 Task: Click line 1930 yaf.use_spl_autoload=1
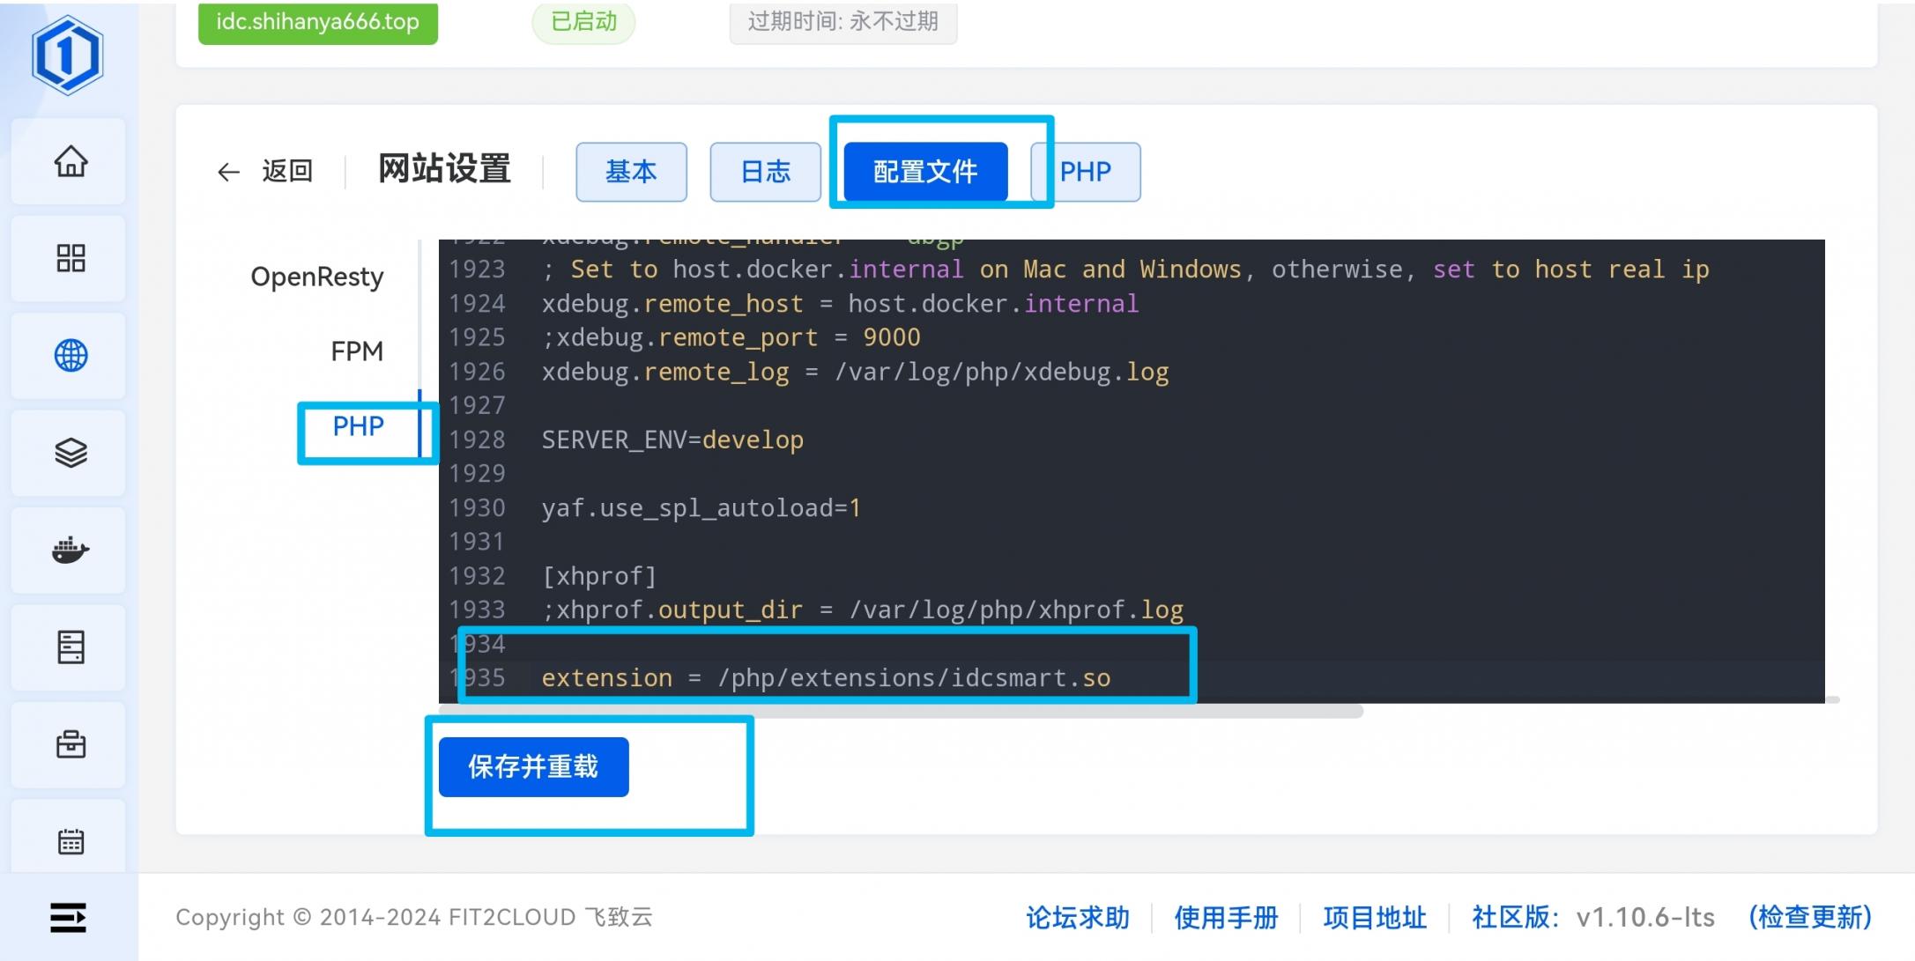(x=701, y=507)
